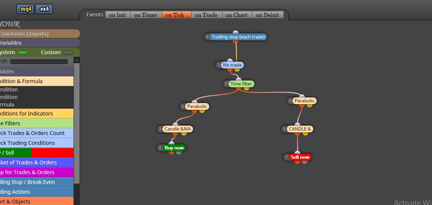Viewport: 432px width, 205px height.
Task: Click Buy now block's input connector
Action: click(x=172, y=143)
